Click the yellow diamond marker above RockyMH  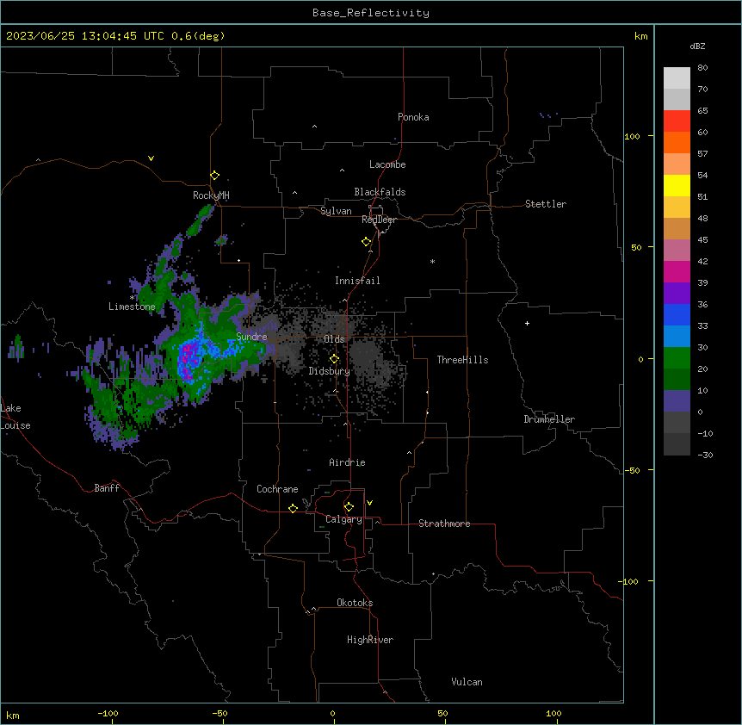(214, 176)
